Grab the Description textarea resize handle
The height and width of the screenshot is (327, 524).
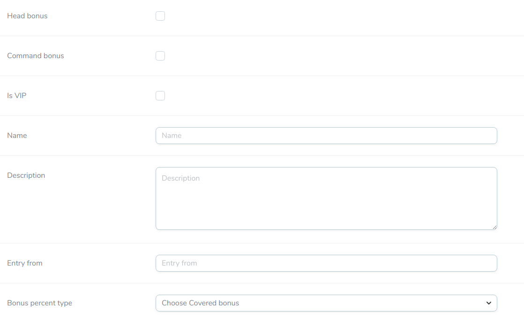pos(494,227)
